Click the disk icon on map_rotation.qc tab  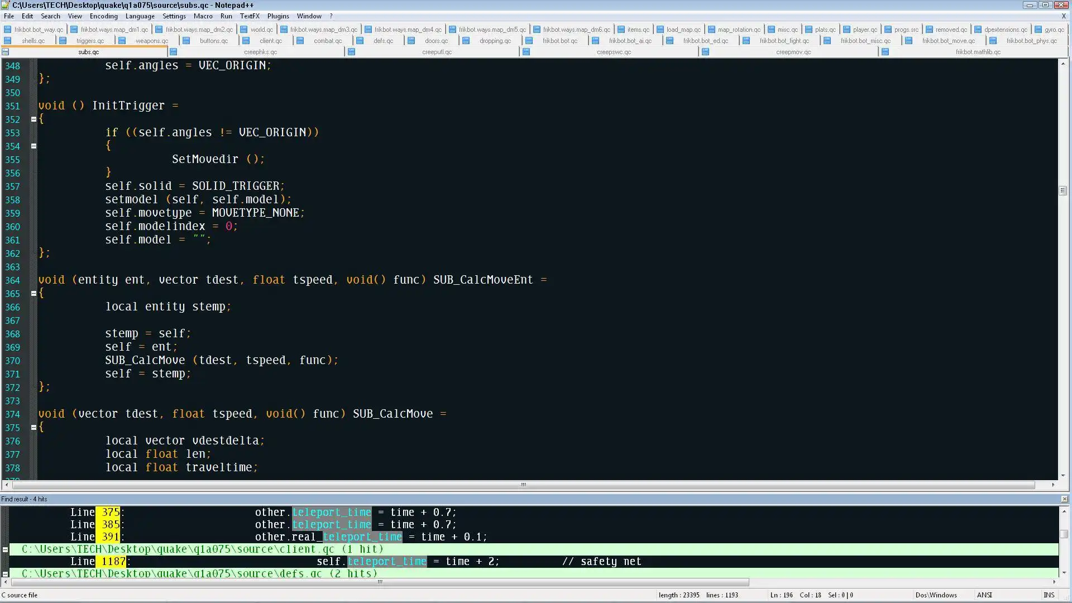pyautogui.click(x=711, y=30)
